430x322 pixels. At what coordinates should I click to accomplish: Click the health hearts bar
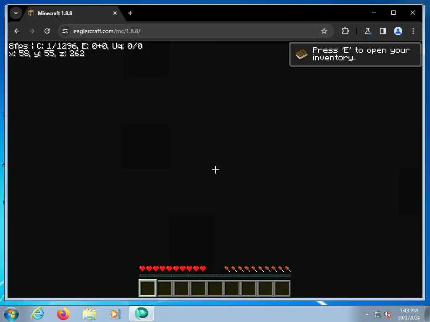pyautogui.click(x=173, y=269)
